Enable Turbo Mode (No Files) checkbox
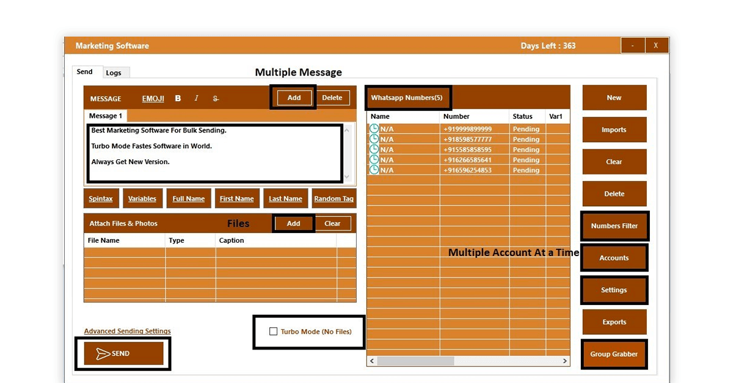 tap(273, 331)
